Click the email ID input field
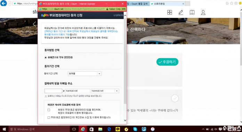The width and height of the screenshot is (242, 132). pos(53,91)
